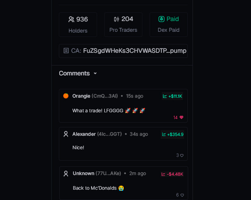The width and height of the screenshot is (251, 200).
Task: Click the green Dex Paid icon
Action: click(161, 19)
